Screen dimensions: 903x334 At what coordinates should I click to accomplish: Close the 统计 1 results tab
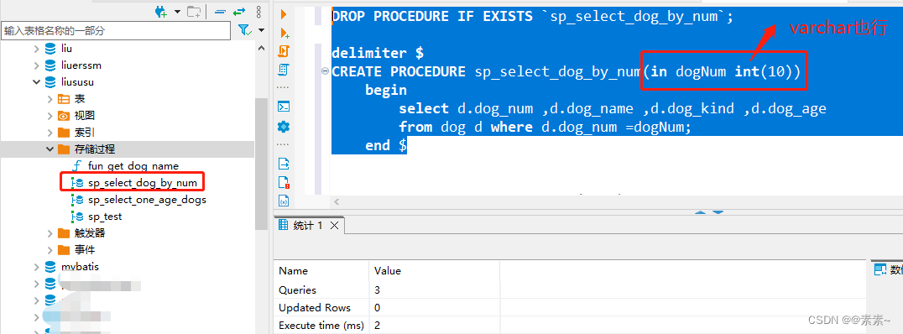(334, 226)
